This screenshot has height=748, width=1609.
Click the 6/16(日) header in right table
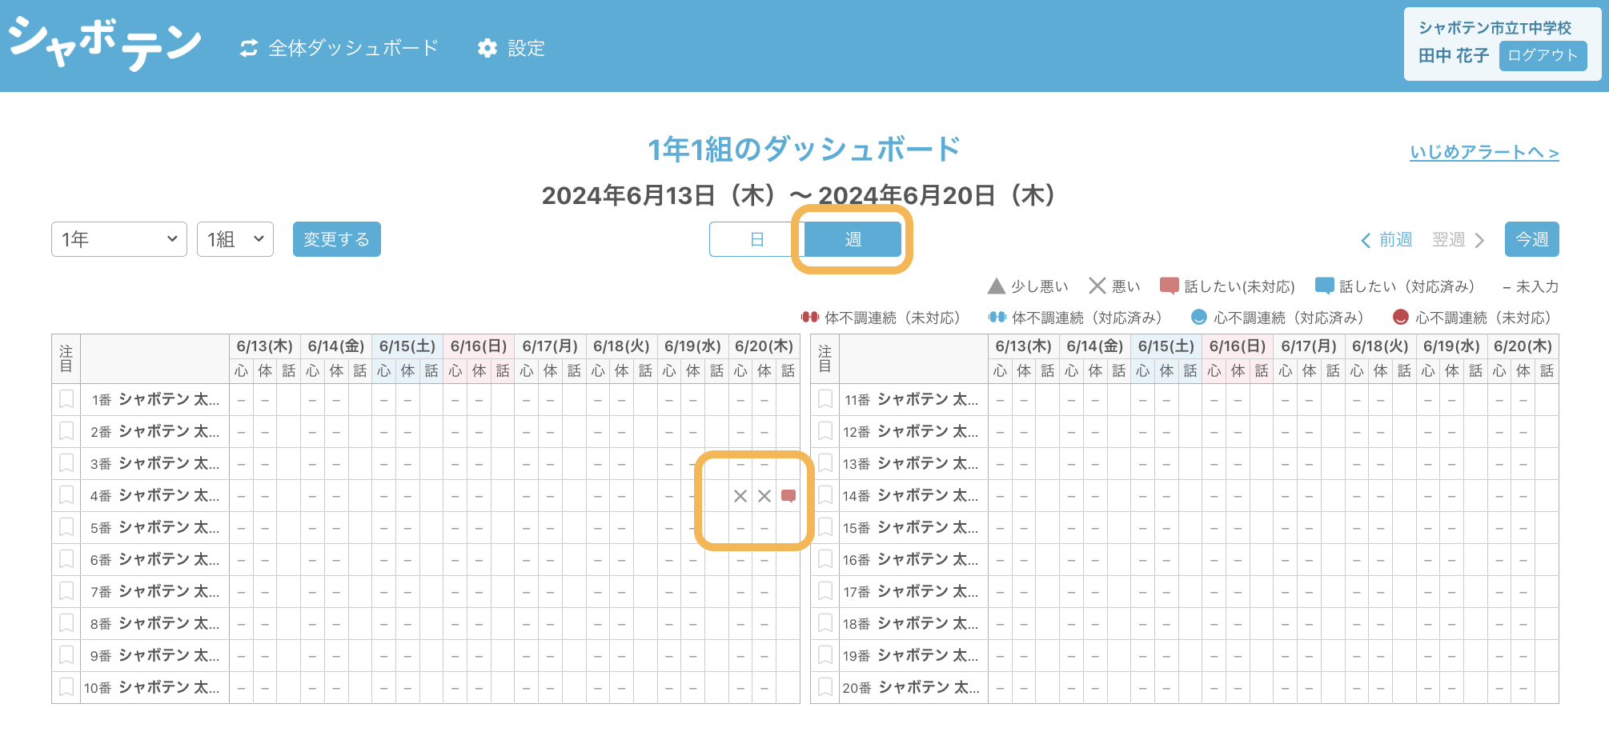pos(1238,346)
